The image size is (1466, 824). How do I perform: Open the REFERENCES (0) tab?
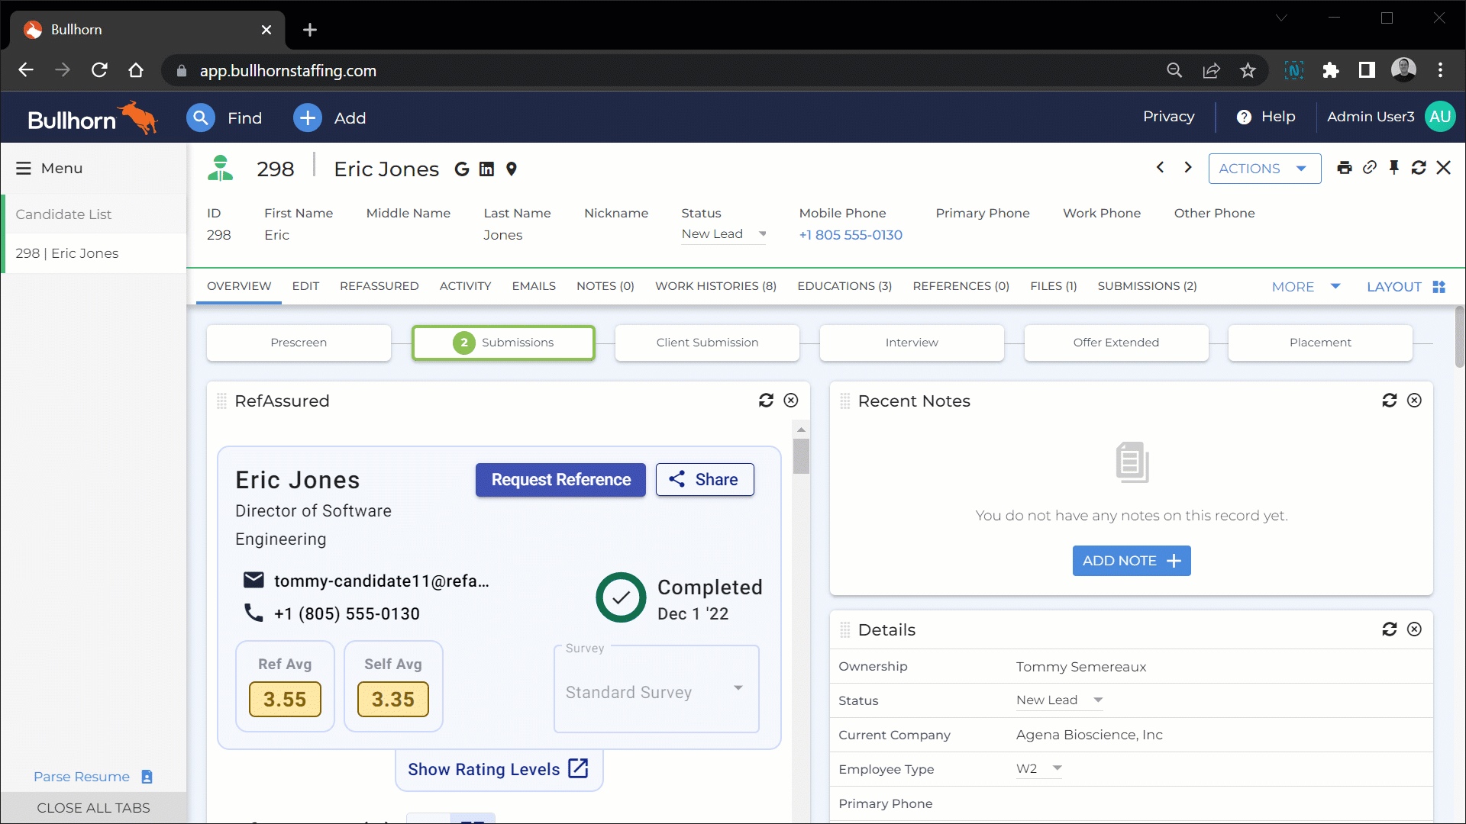tap(961, 286)
